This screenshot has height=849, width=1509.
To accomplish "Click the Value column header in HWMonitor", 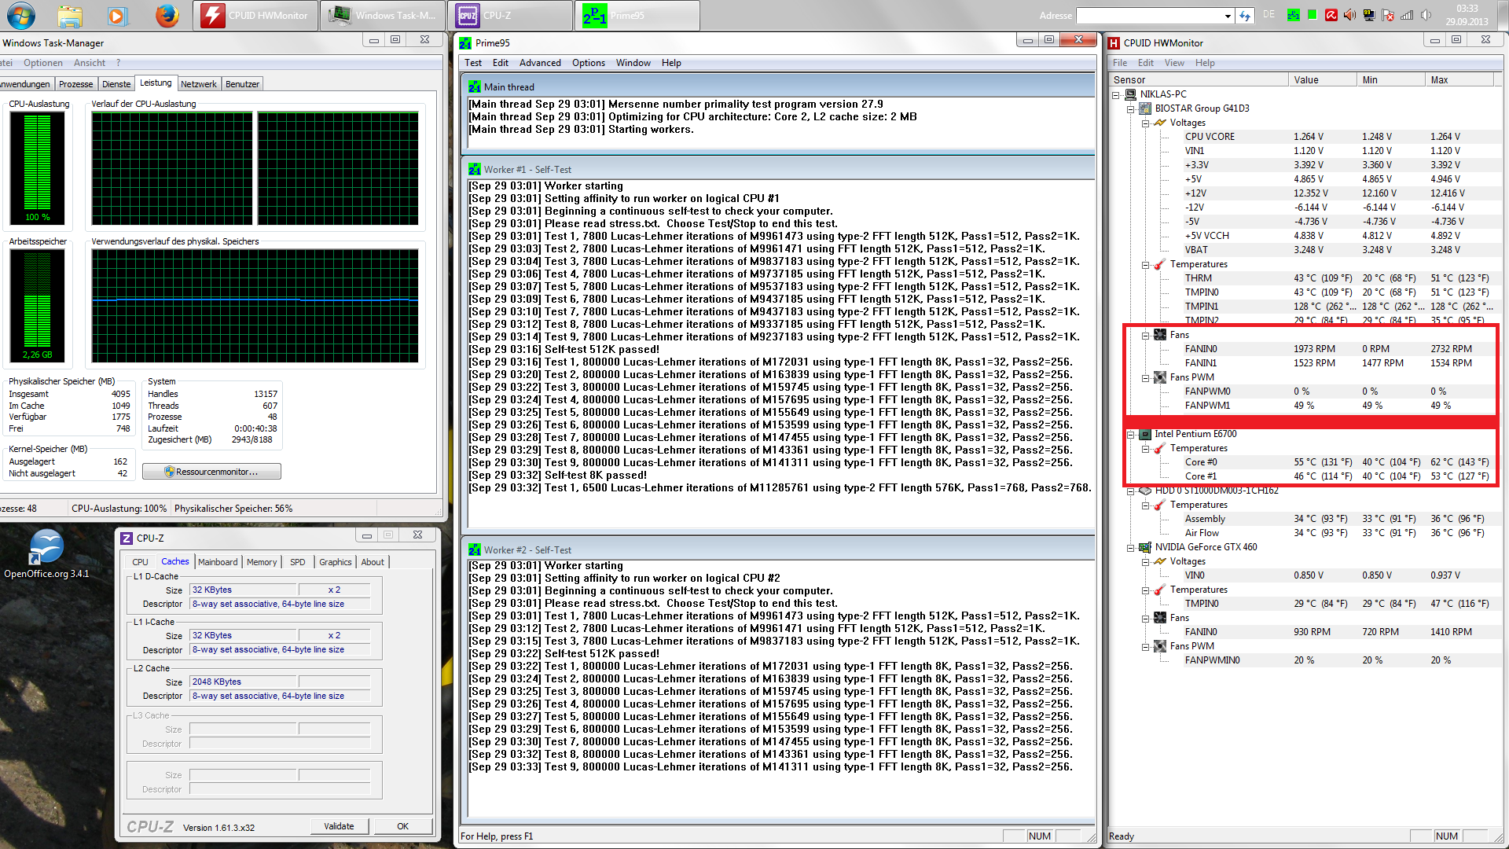I will [x=1322, y=80].
